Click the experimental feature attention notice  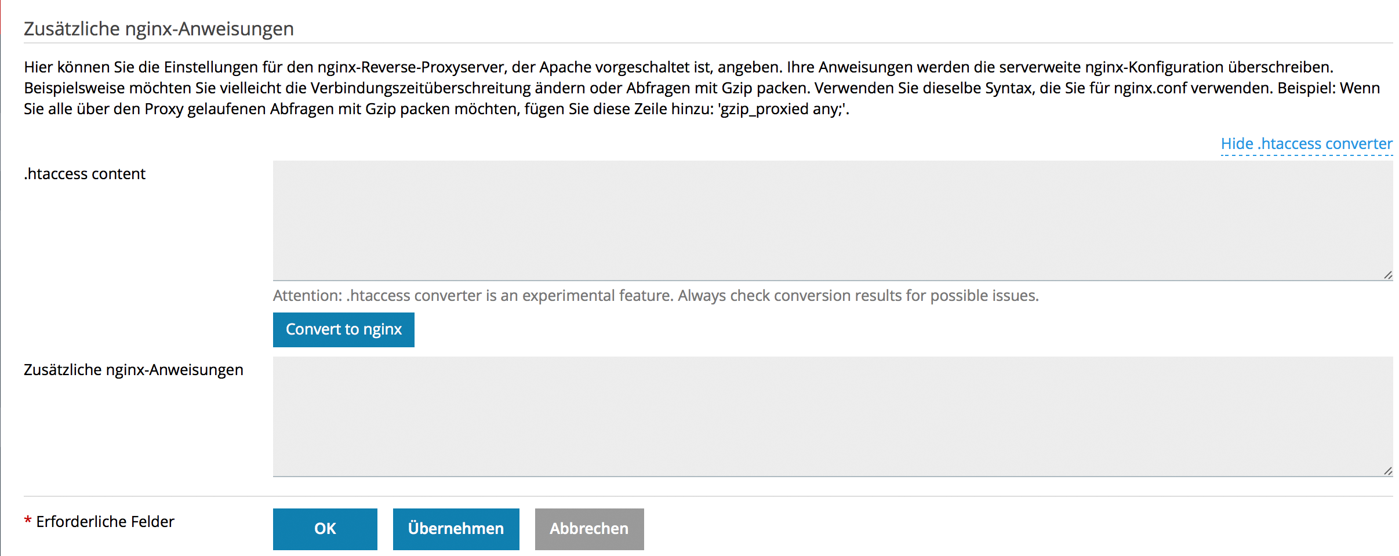[655, 296]
